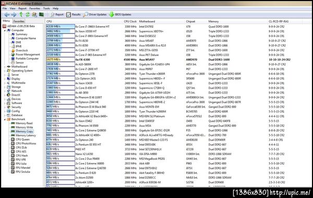Select the Sensor tree item

(17, 63)
